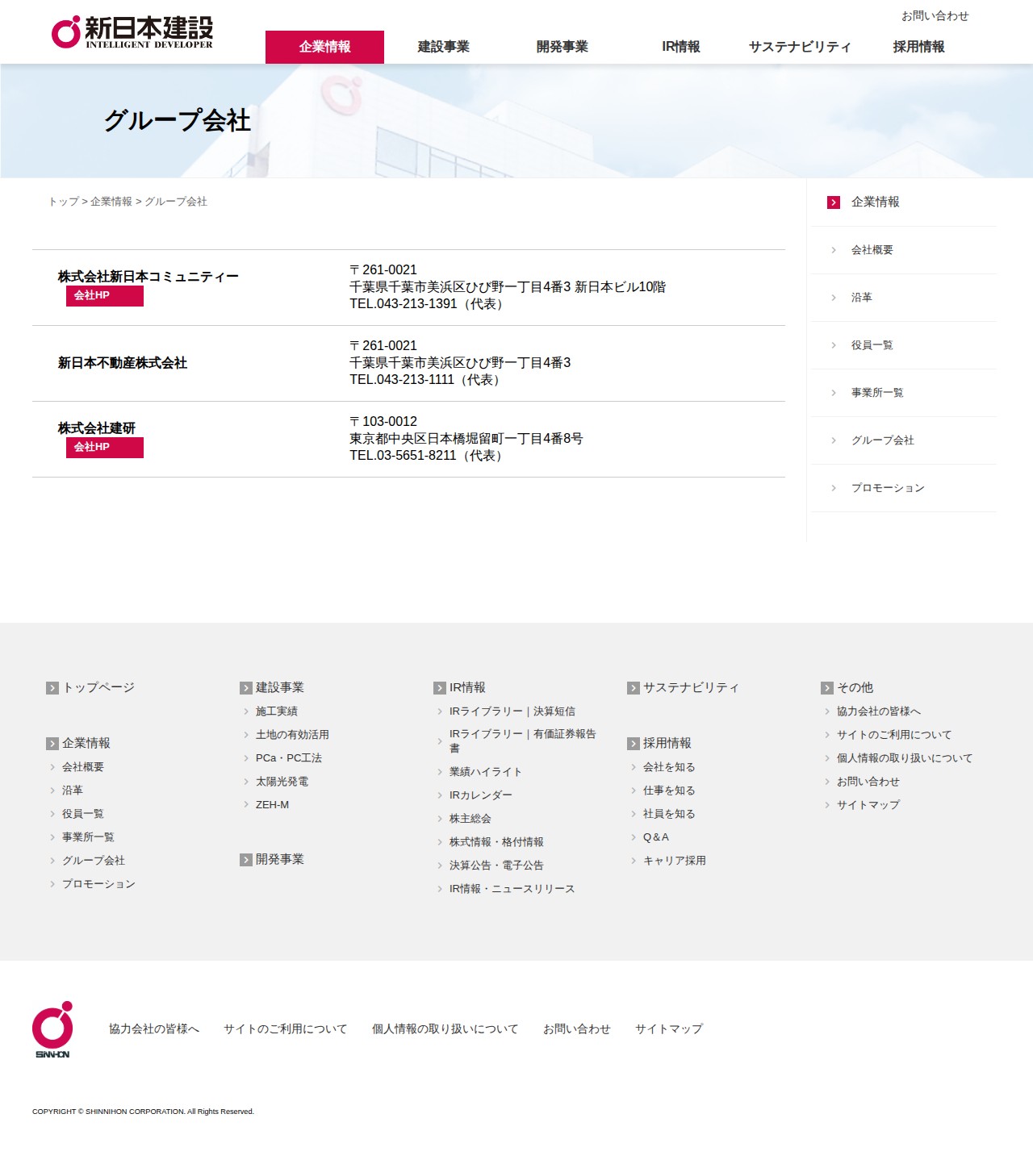
Task: Open the IR情報 navigation tab
Action: (680, 47)
